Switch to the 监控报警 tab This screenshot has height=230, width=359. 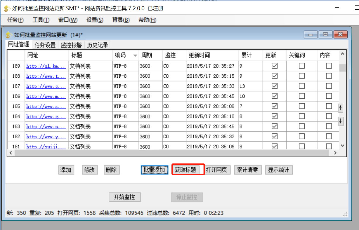pyautogui.click(x=71, y=45)
